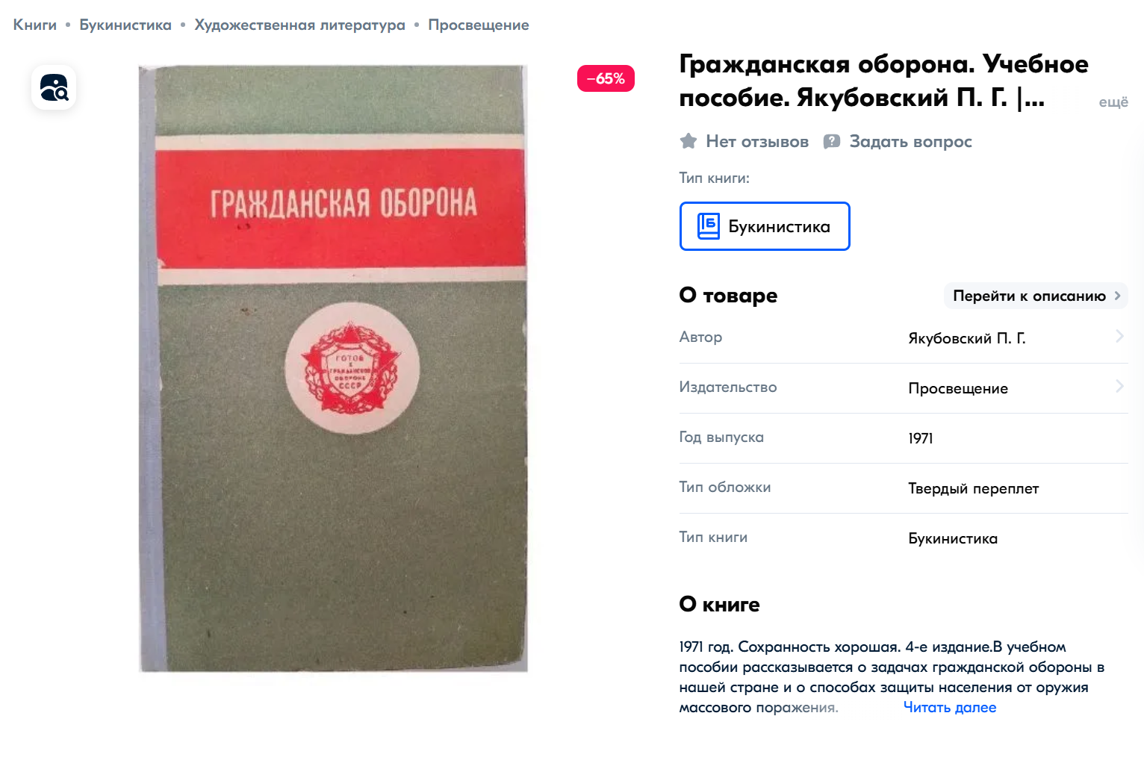Image resolution: width=1144 pixels, height=763 pixels.
Task: Click the Задать вопрос link
Action: point(910,141)
